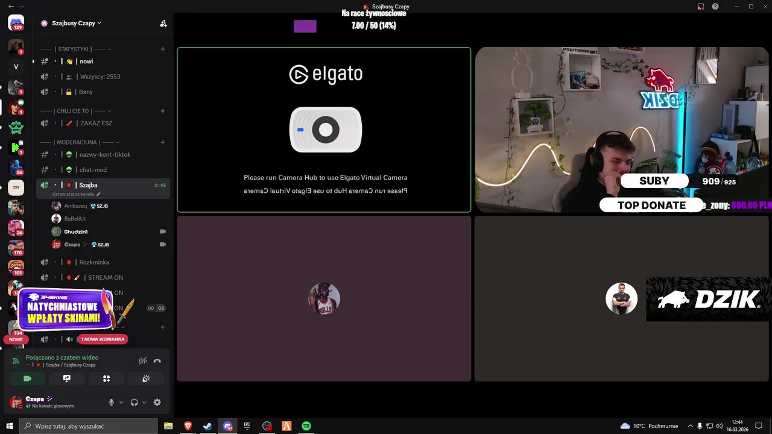
Task: Click the red NOWE unread pill
Action: coord(16,339)
